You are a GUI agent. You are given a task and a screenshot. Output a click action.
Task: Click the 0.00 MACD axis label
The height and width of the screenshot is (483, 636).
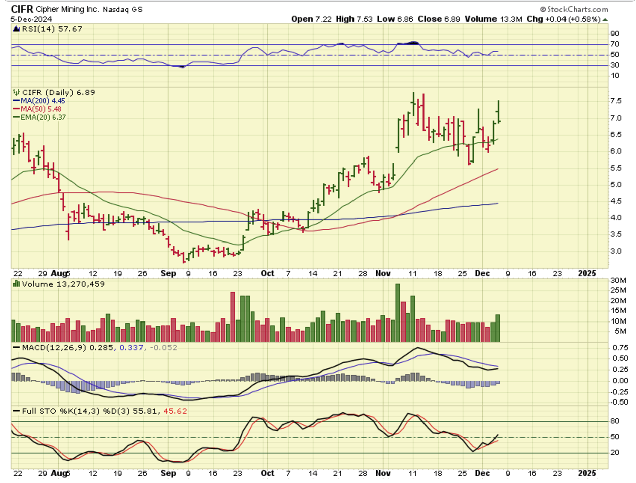click(620, 381)
